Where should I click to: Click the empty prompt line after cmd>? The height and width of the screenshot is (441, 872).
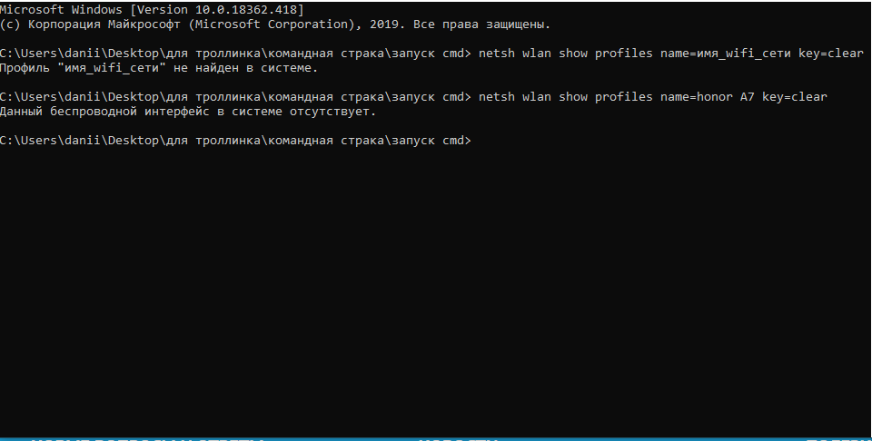[x=668, y=141]
